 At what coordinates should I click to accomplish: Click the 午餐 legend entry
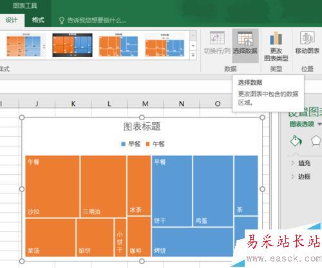(155, 144)
